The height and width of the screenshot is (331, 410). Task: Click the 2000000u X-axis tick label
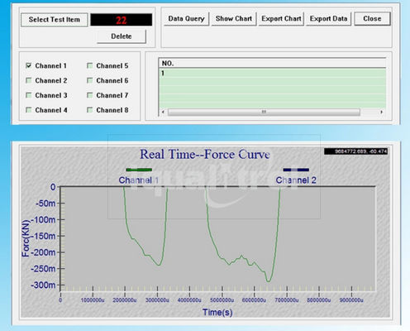[125, 300]
